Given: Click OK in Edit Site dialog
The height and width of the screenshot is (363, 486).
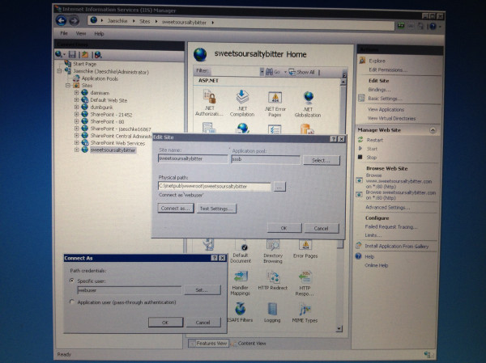Looking at the screenshot, I should tap(284, 228).
